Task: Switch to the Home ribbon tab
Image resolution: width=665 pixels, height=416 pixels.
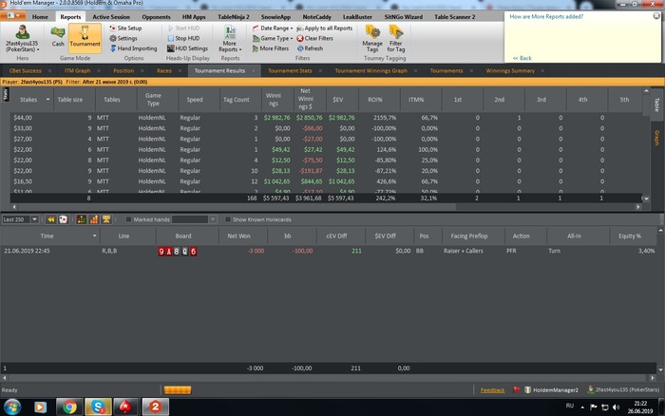Action: [40, 17]
